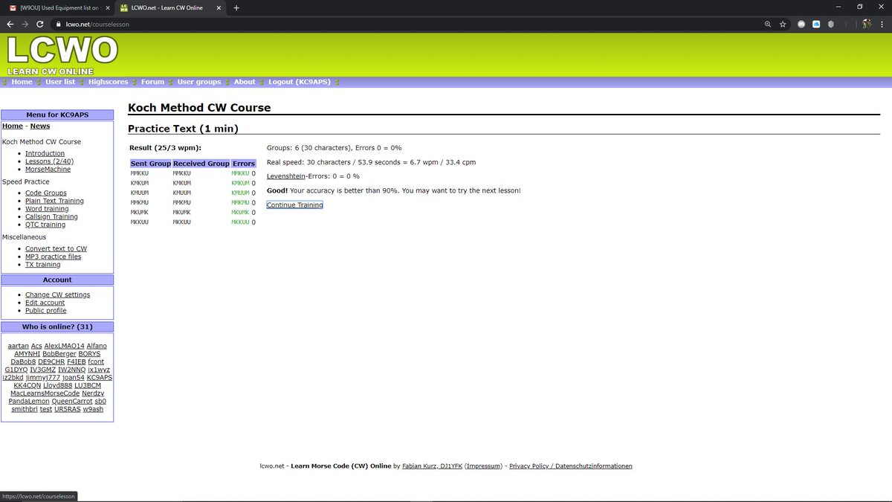Open MorseMachine in the sidebar
Image resolution: width=892 pixels, height=502 pixels.
tap(48, 170)
